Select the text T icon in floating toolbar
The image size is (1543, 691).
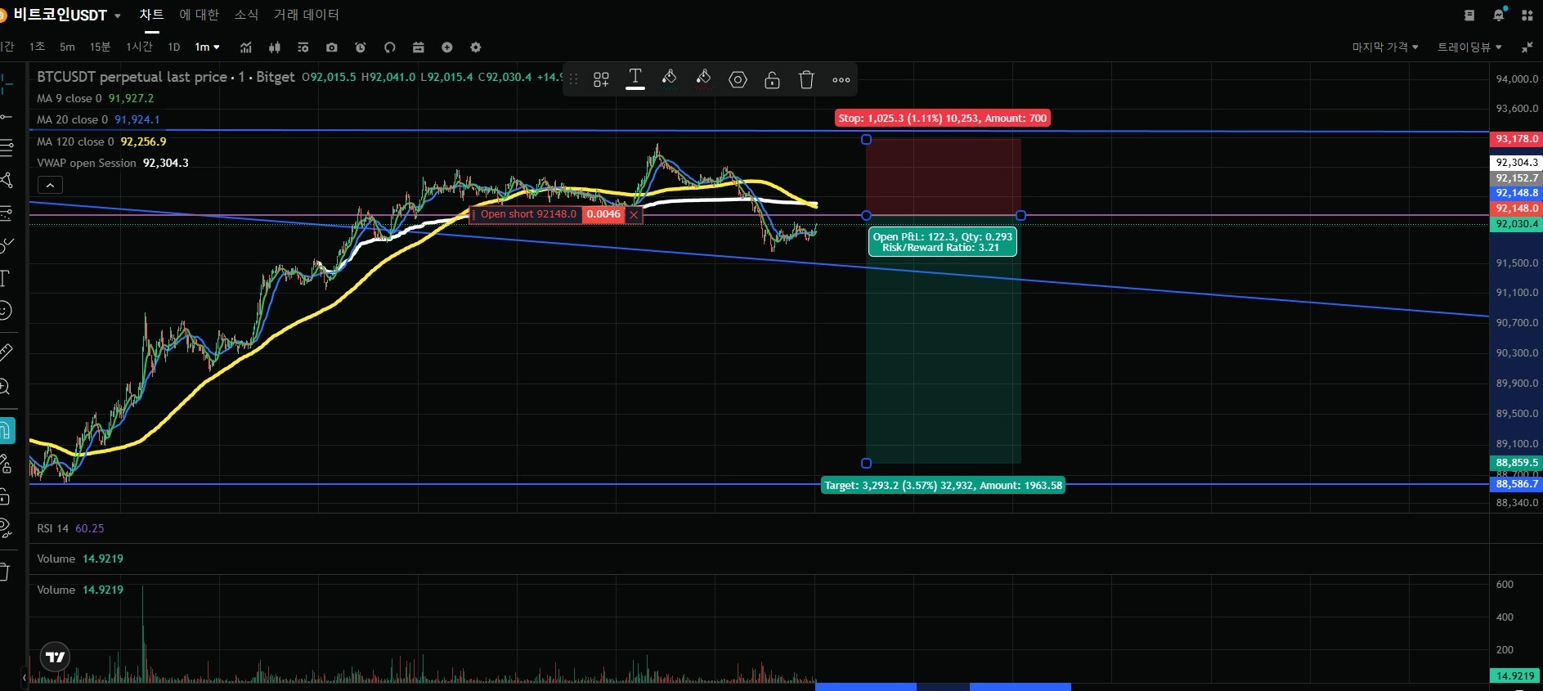635,79
